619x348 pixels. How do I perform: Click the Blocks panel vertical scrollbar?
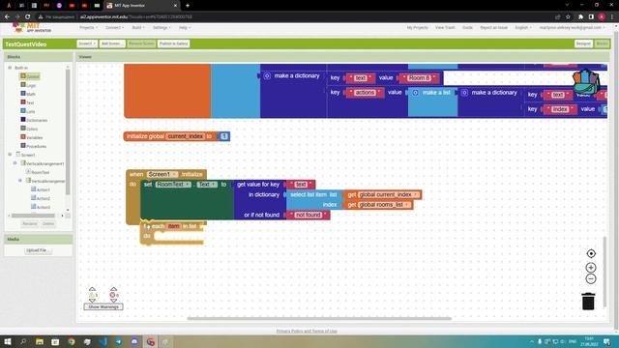pos(68,132)
